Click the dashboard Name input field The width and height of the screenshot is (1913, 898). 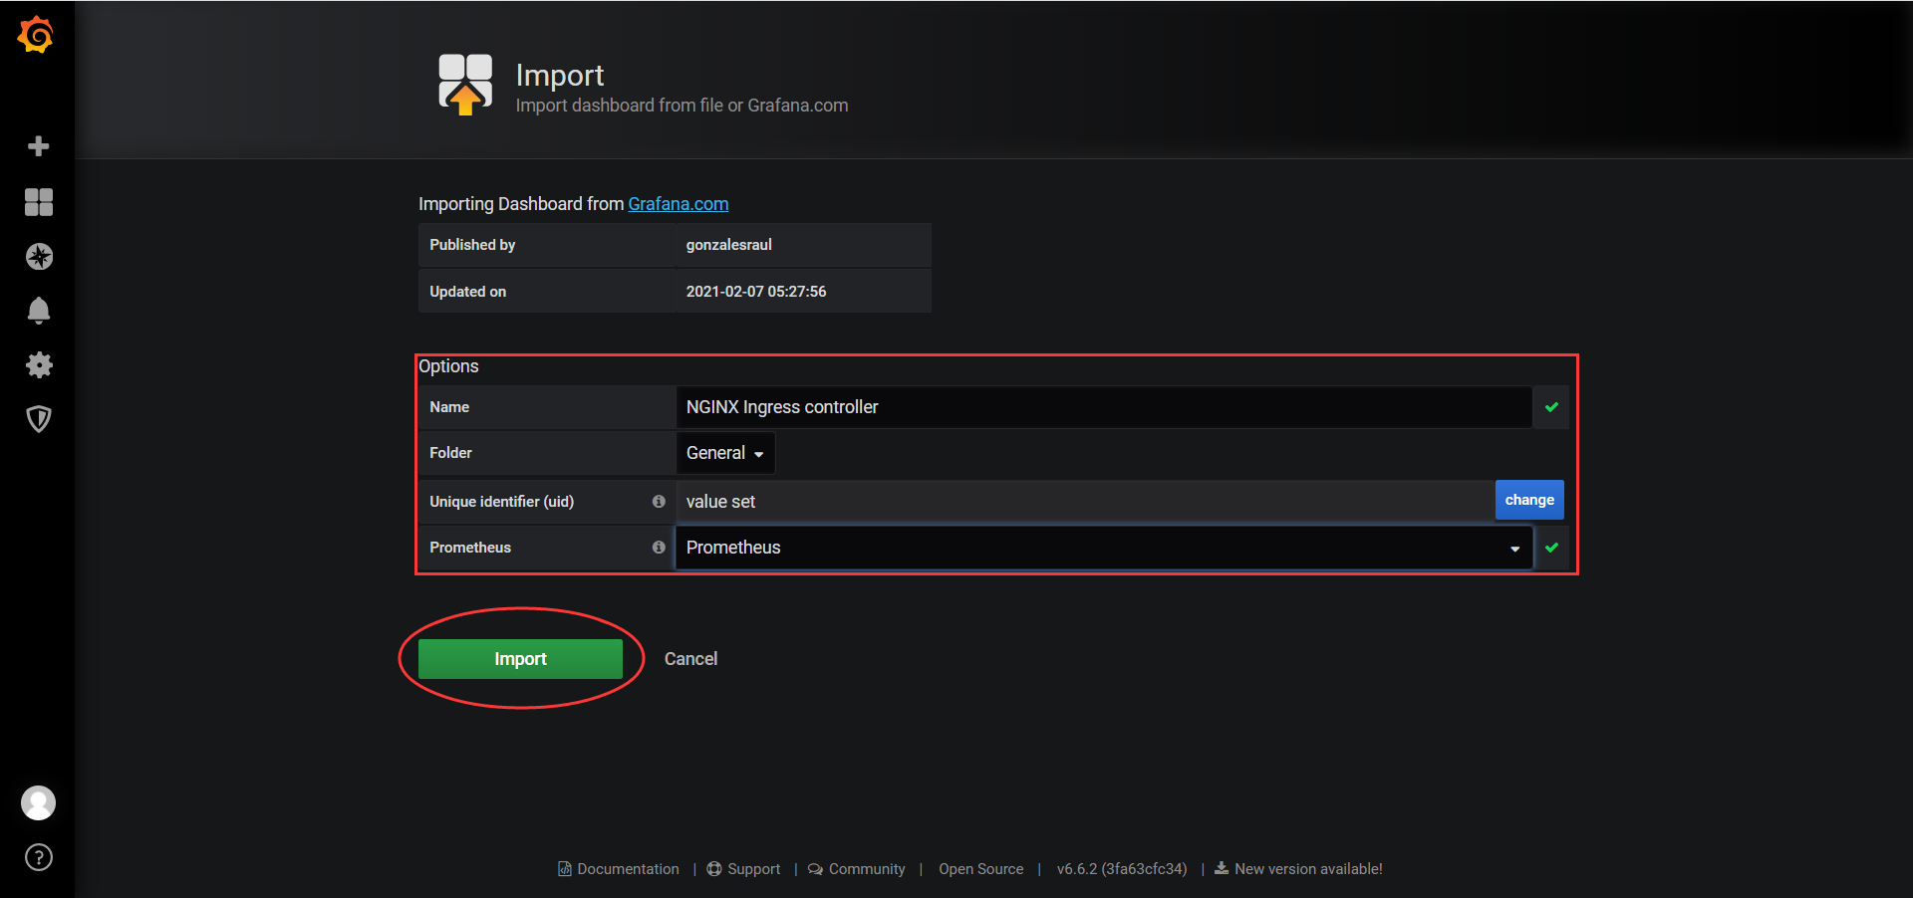pos(1104,407)
